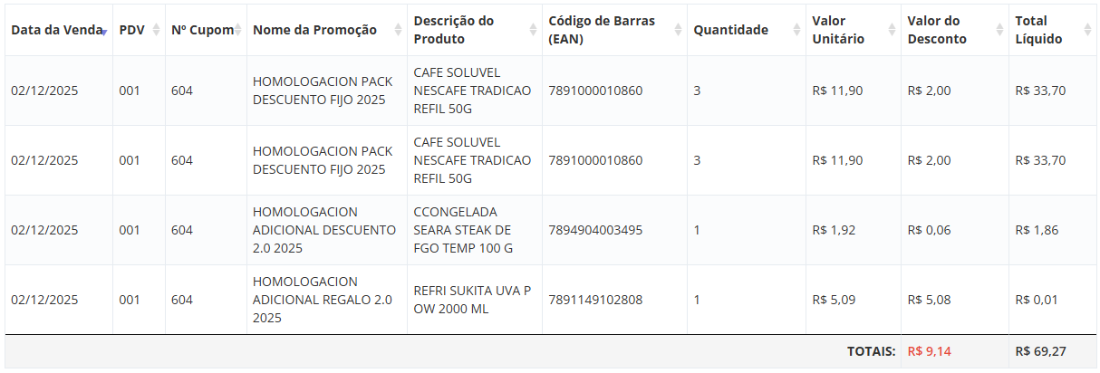This screenshot has height=373, width=1100.
Task: Click the R$ 69,27 net total
Action: coord(1040,351)
